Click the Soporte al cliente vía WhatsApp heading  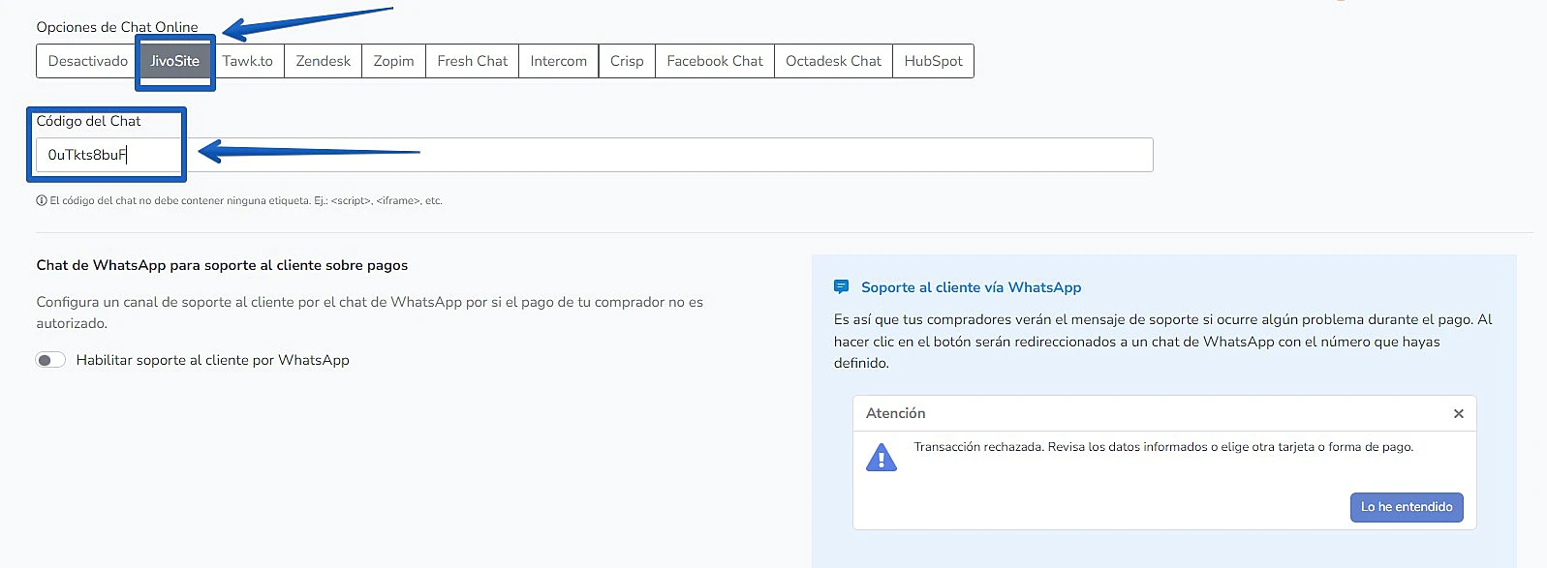(971, 287)
